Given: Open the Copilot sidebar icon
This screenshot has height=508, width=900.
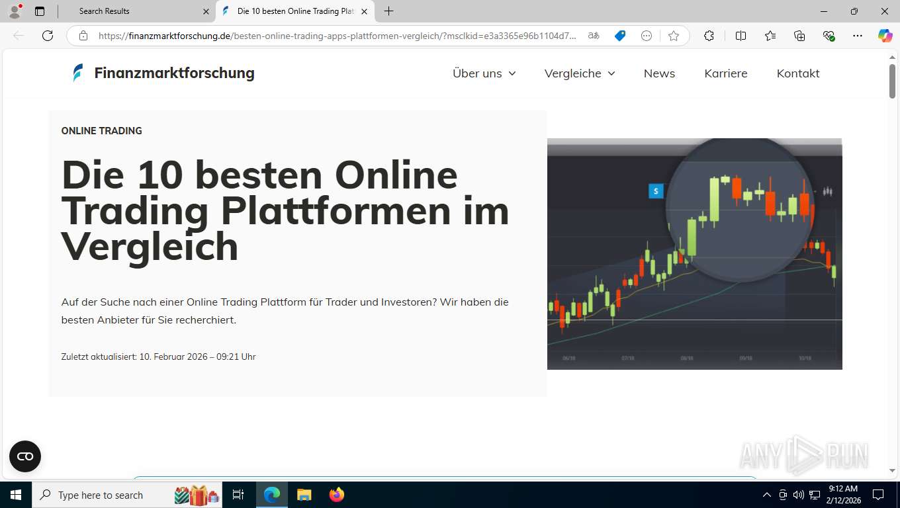Looking at the screenshot, I should click(885, 36).
